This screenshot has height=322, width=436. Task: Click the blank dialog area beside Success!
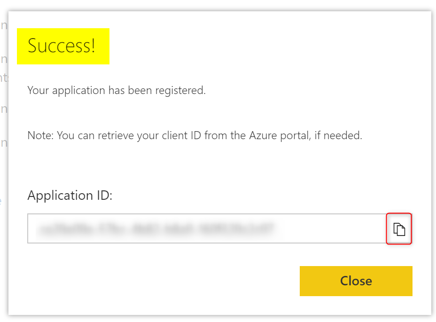(258, 46)
